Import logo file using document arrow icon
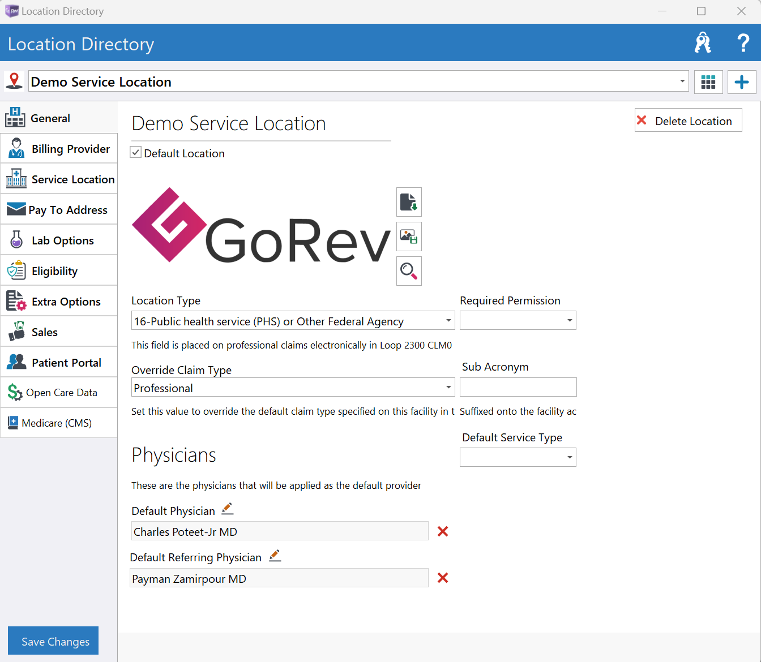Viewport: 761px width, 662px height. click(x=409, y=202)
